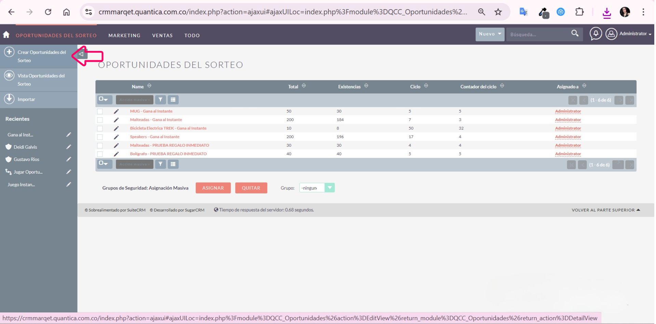
Task: Click the SuiteCRM home icon
Action: point(6,35)
